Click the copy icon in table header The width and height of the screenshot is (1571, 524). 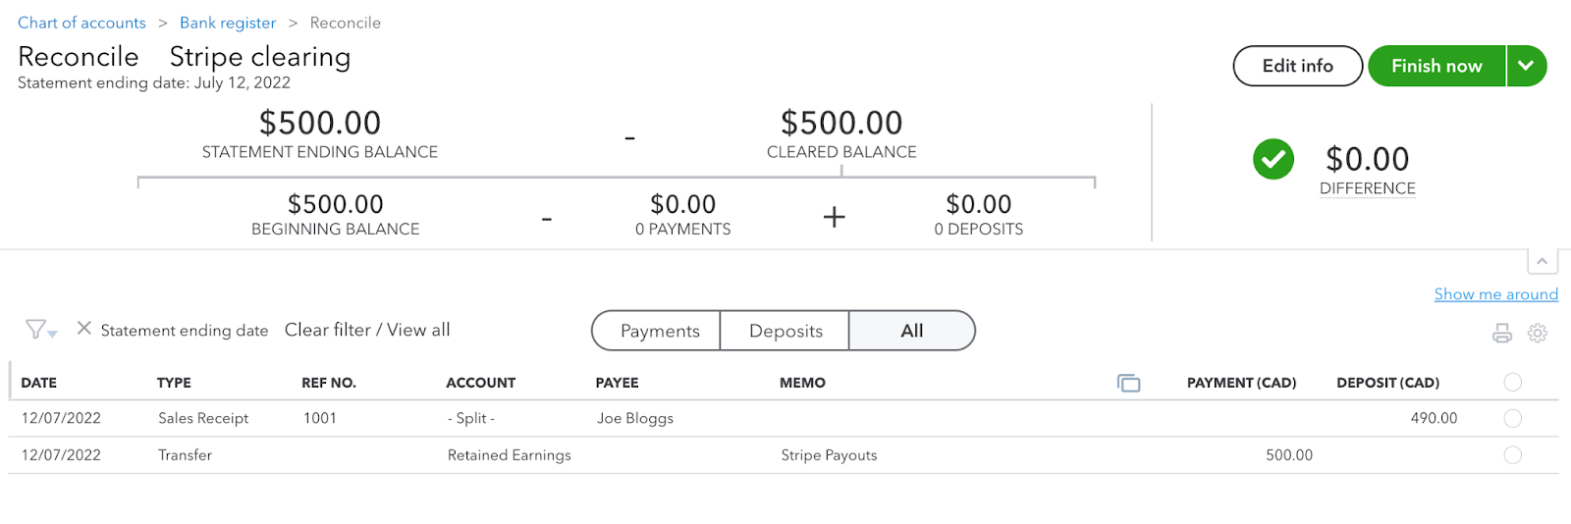(x=1128, y=383)
